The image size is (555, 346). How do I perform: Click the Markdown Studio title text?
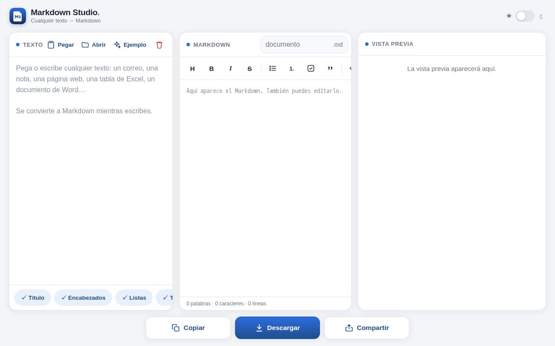coord(65,13)
